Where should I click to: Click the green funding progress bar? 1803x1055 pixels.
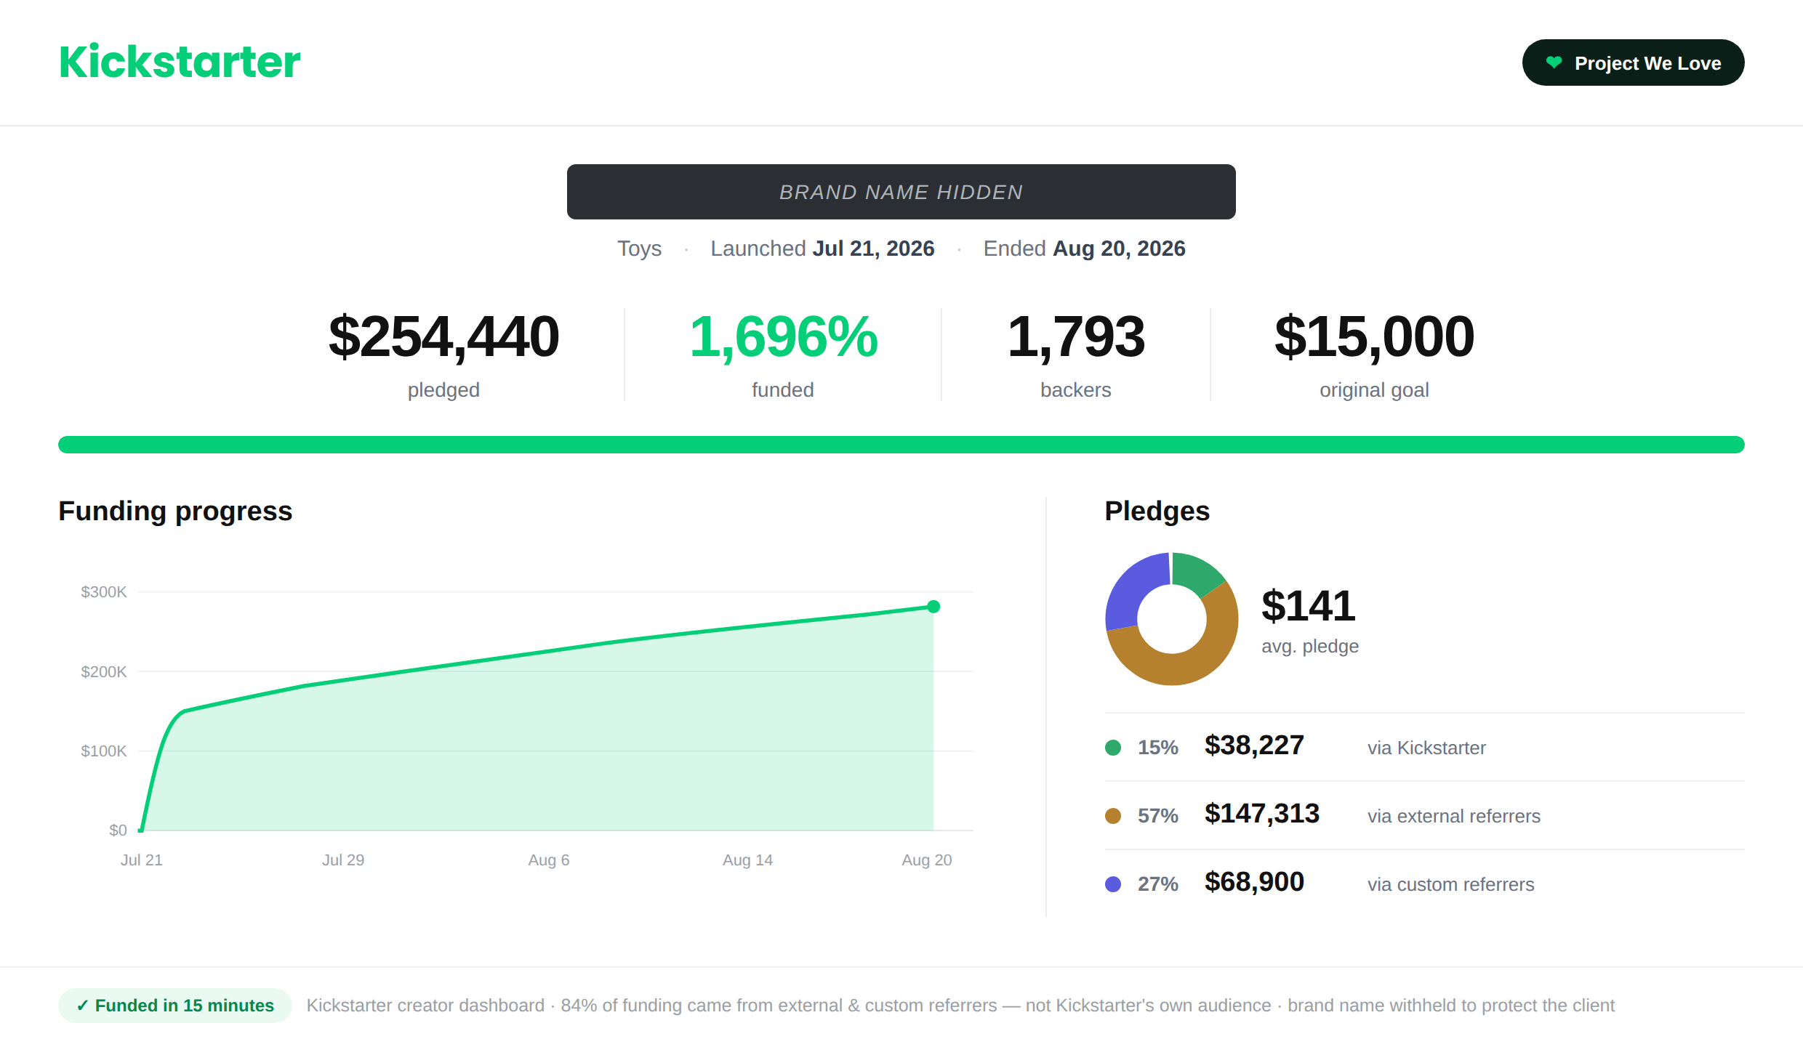point(901,445)
